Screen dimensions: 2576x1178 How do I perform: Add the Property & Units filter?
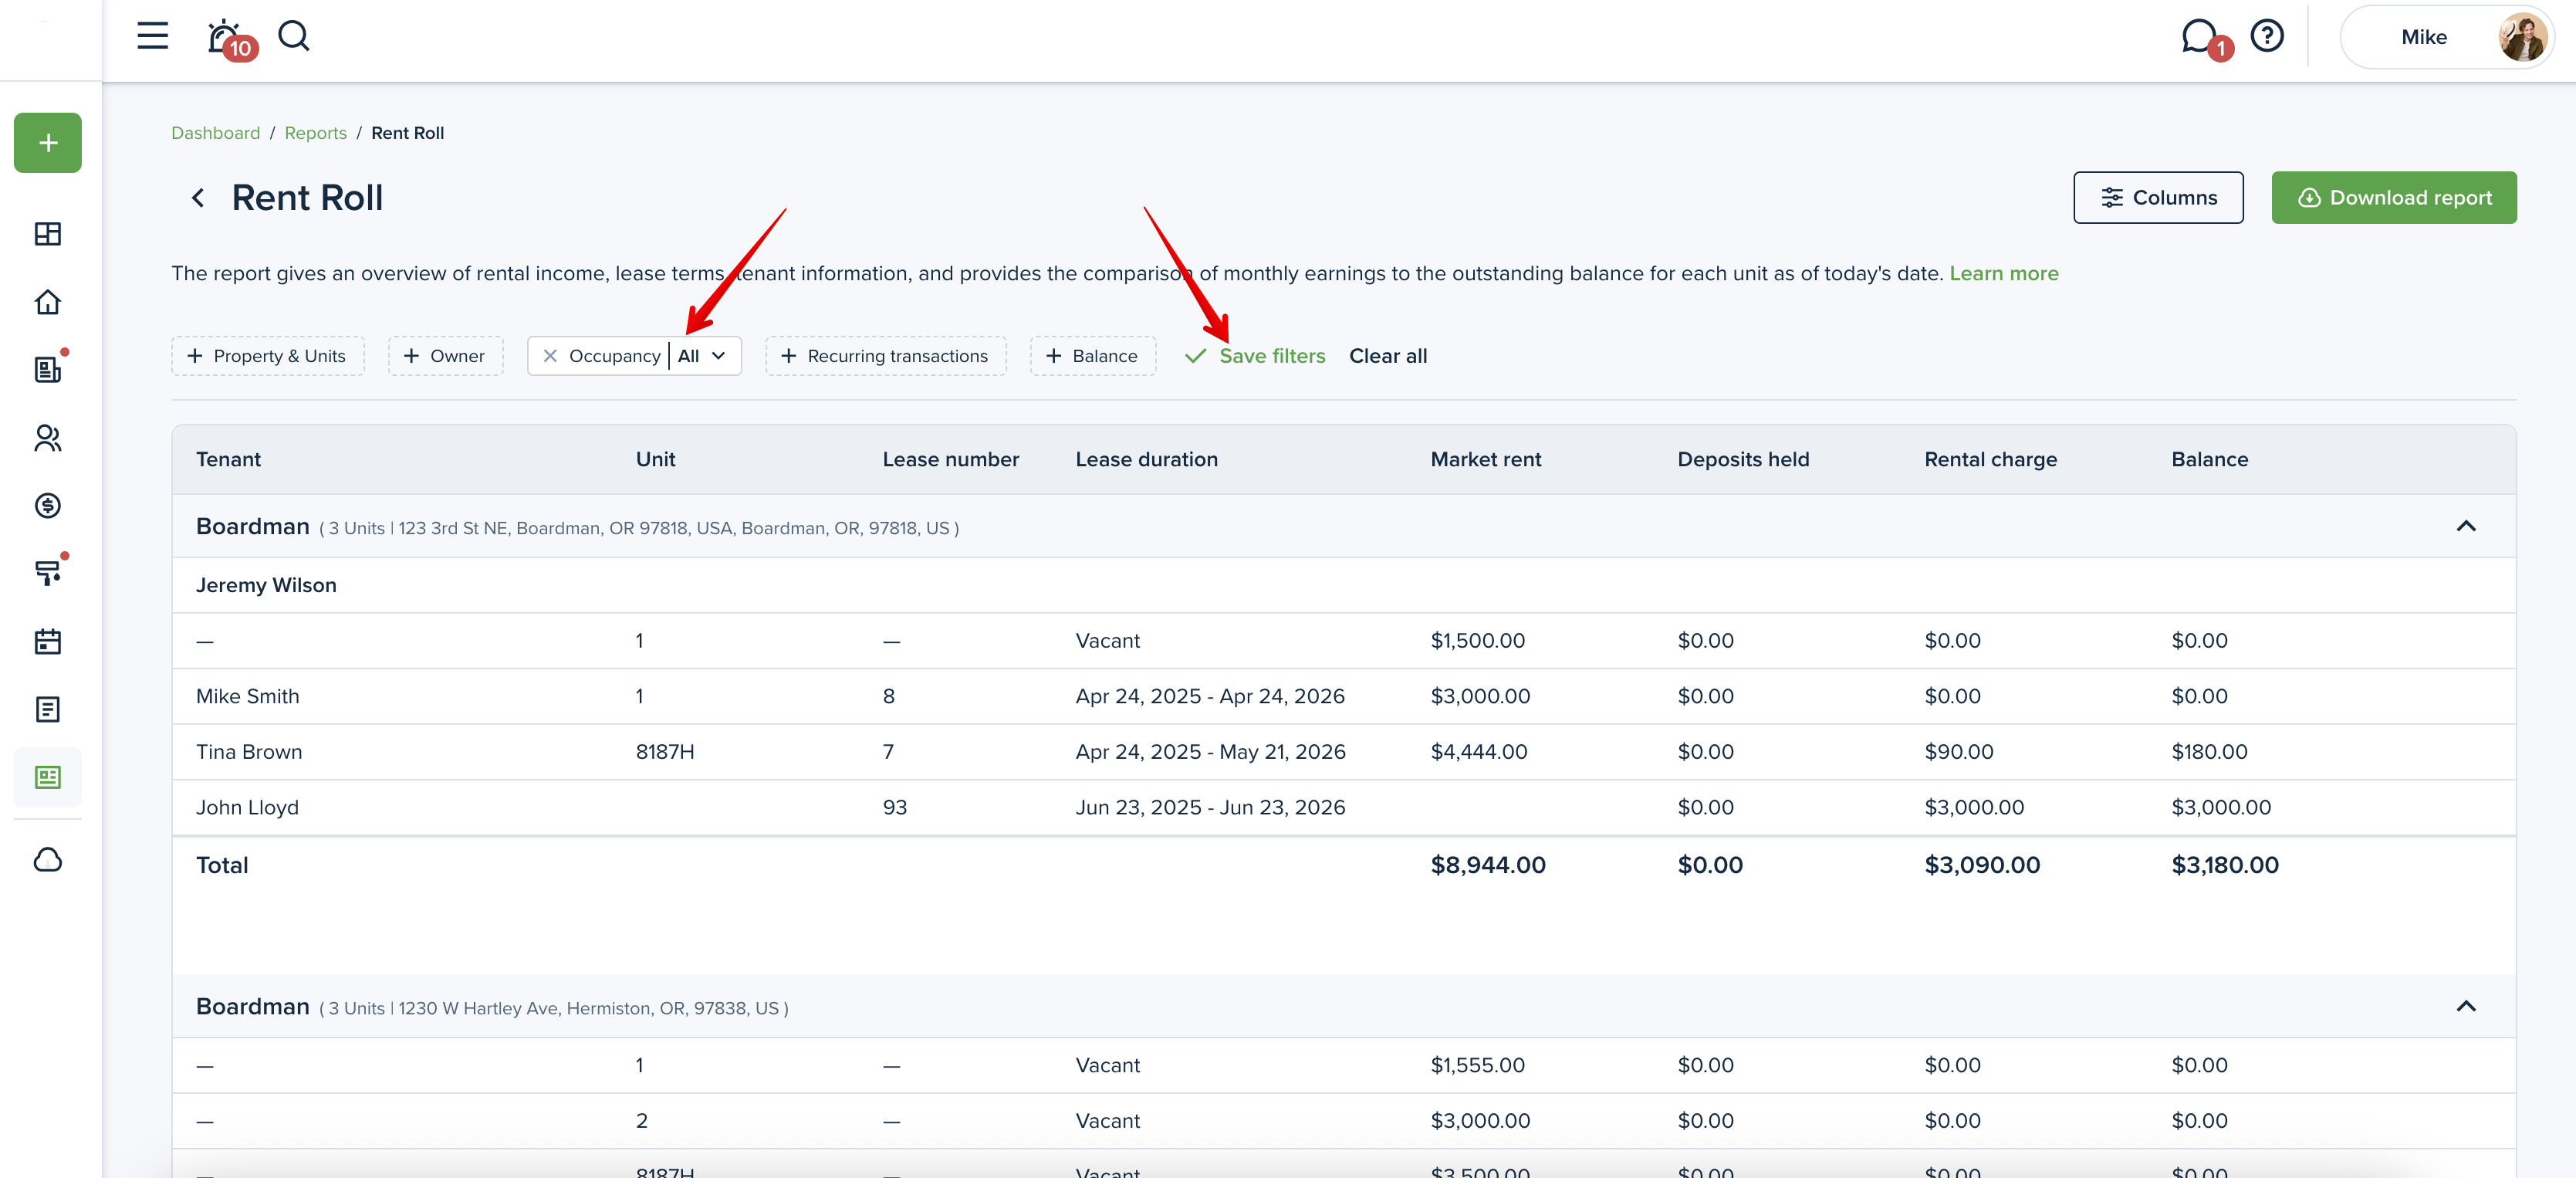267,356
